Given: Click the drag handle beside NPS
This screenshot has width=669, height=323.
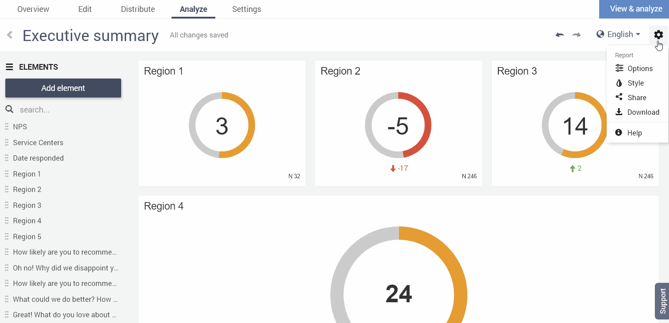Looking at the screenshot, I should pos(7,127).
